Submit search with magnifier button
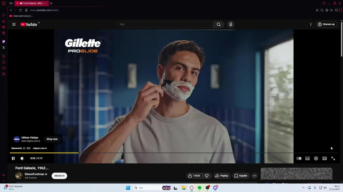Image resolution: width=343 pixels, height=192 pixels. coord(219,24)
